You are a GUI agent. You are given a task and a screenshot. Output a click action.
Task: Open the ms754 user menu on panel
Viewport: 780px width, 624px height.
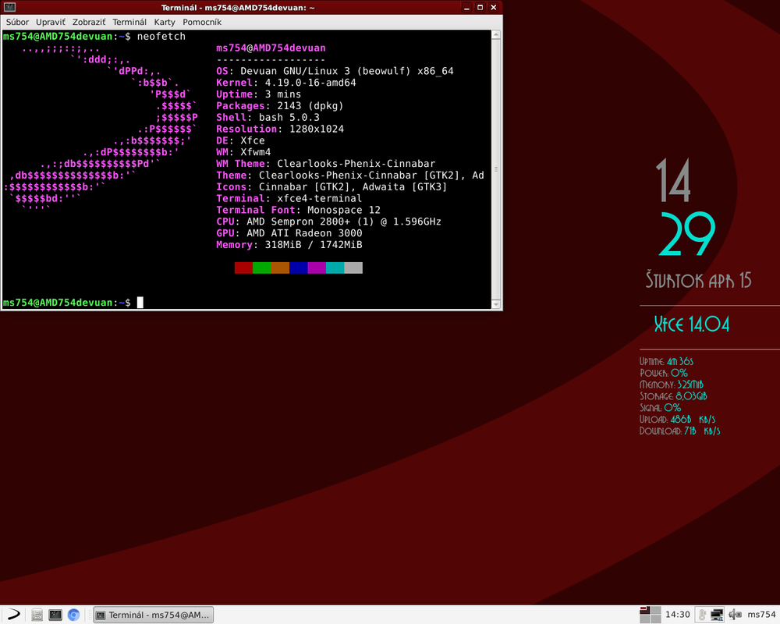coord(761,615)
